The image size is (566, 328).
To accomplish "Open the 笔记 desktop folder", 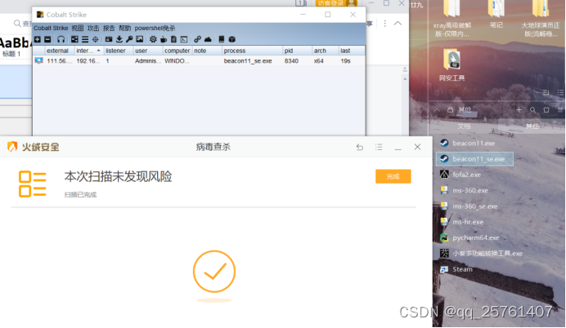I will tap(496, 14).
